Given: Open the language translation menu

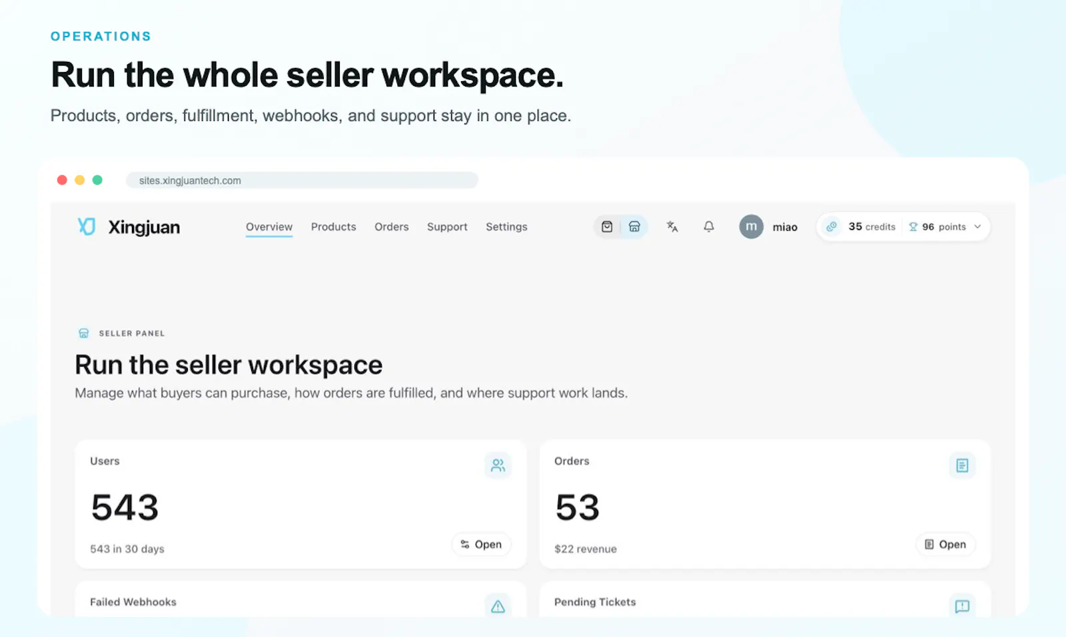Looking at the screenshot, I should tap(672, 227).
